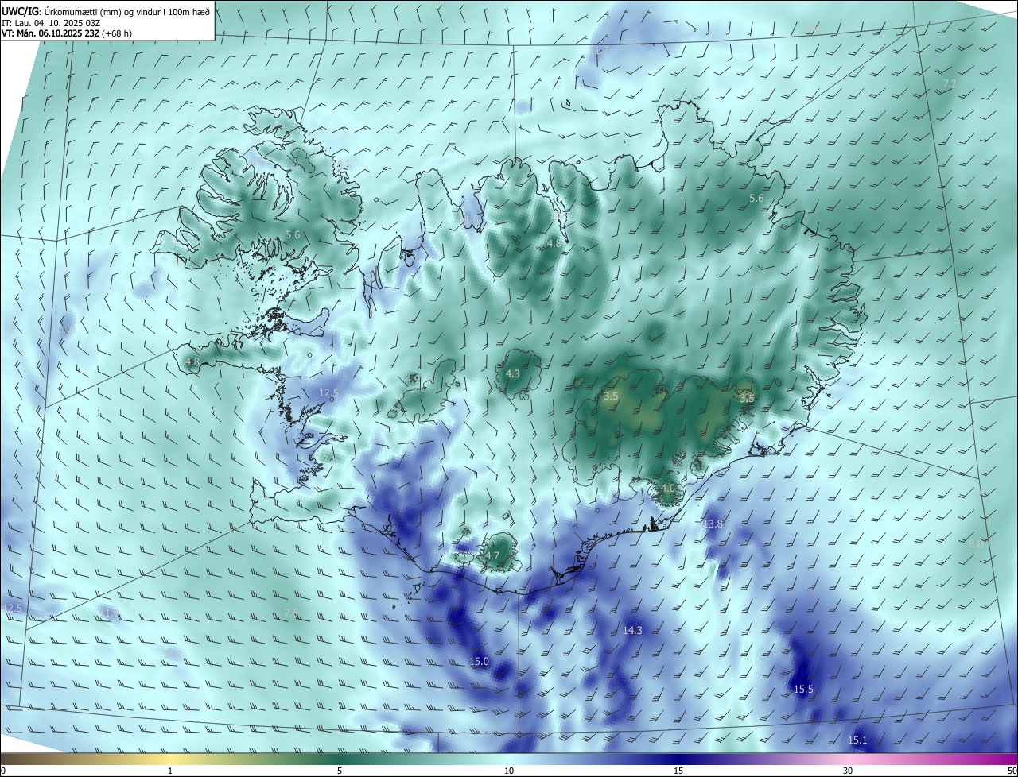This screenshot has height=777, width=1018.
Task: Click the 7.2 value label
Action: coord(950,83)
